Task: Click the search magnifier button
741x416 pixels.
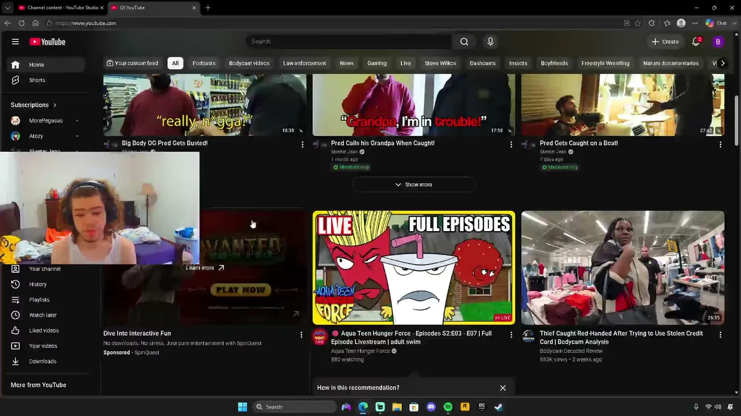Action: click(464, 42)
